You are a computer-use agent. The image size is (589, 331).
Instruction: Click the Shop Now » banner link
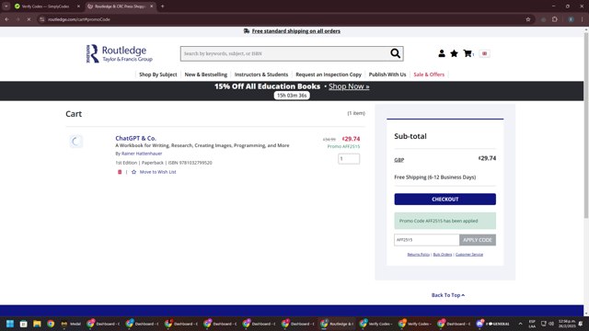(x=349, y=86)
